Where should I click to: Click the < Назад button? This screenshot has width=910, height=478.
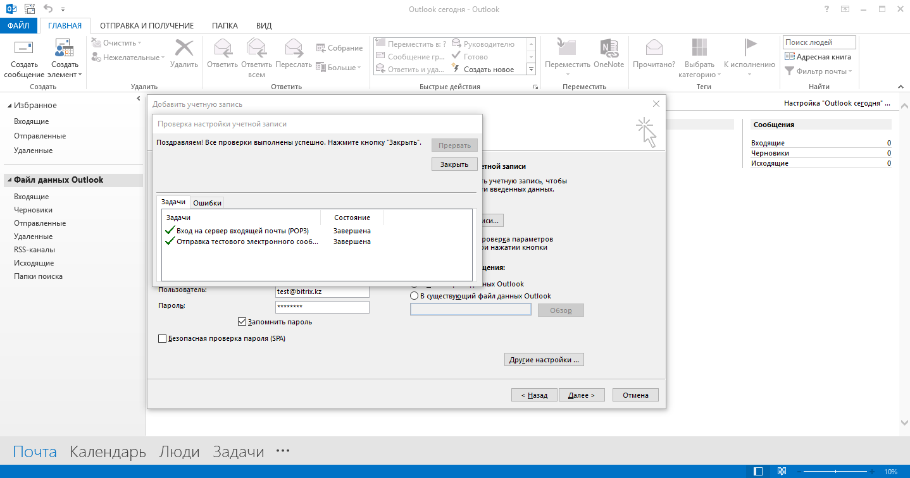pos(534,395)
